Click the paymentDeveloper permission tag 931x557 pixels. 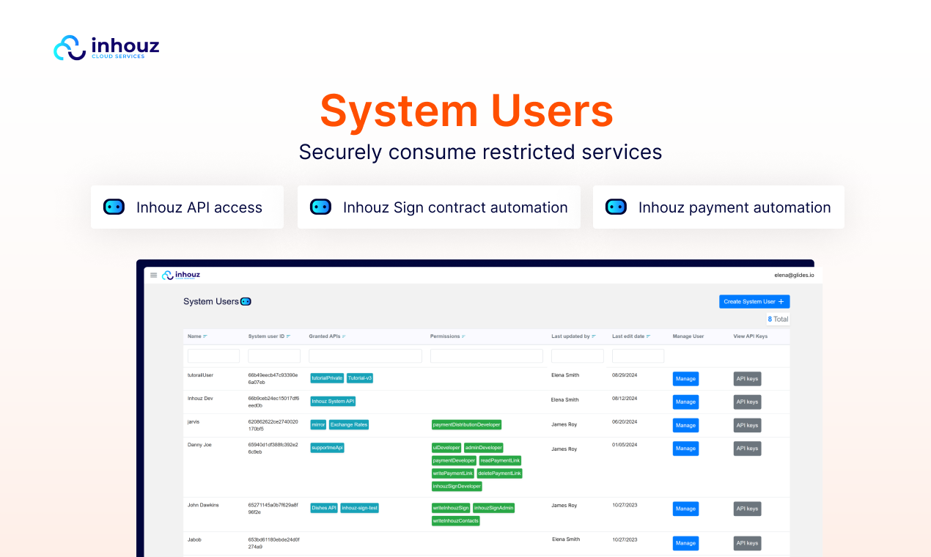coord(454,460)
